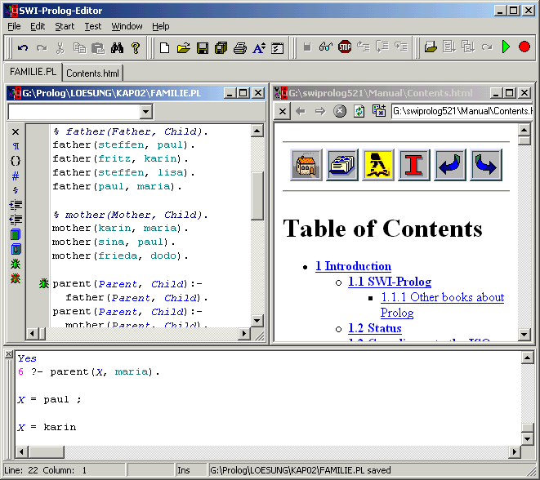Click the yellow summary icon in the manual

point(377,165)
